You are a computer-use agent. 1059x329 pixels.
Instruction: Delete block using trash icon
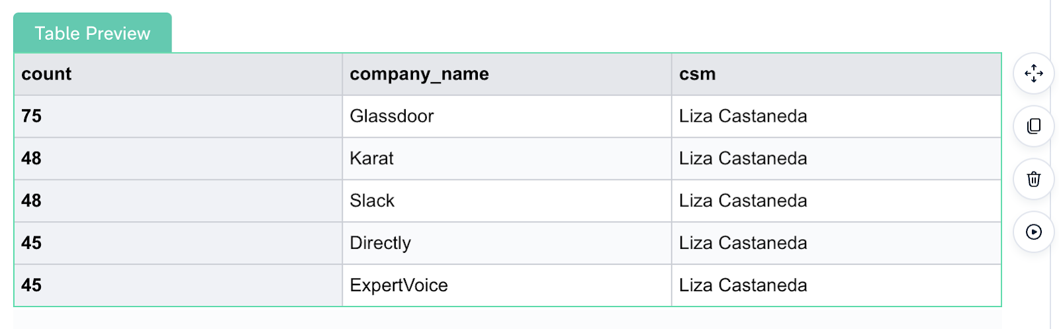tap(1033, 179)
